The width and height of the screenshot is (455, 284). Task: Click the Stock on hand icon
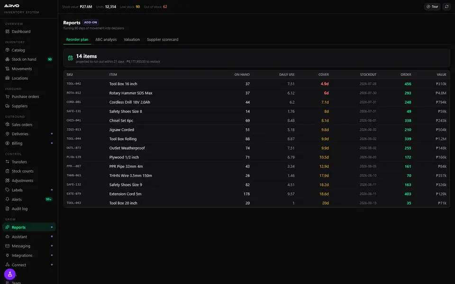(x=7, y=59)
